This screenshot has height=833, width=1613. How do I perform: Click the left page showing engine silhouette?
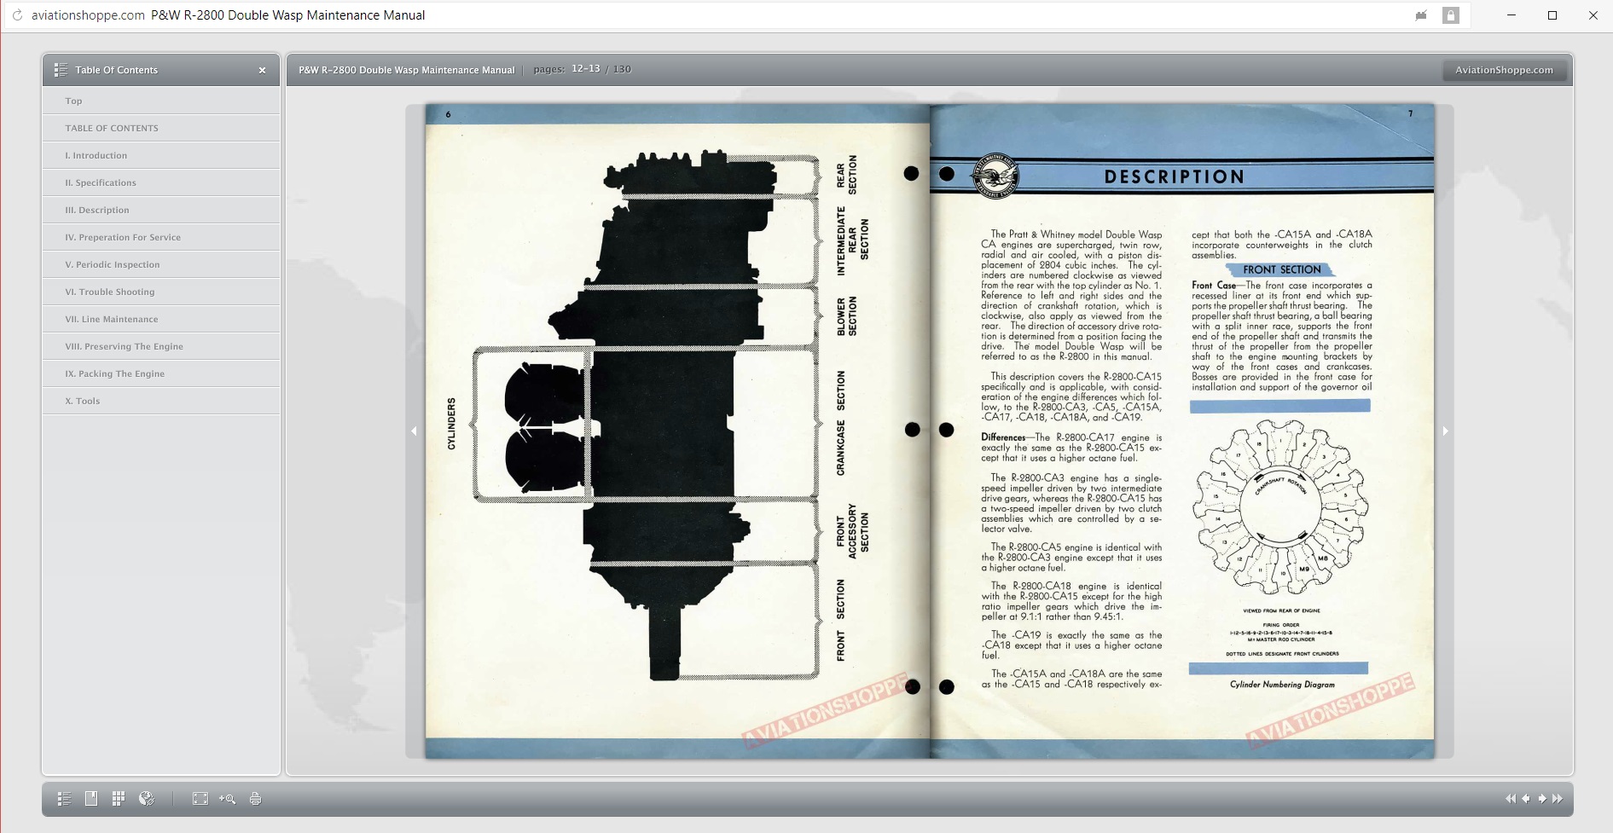pos(677,431)
